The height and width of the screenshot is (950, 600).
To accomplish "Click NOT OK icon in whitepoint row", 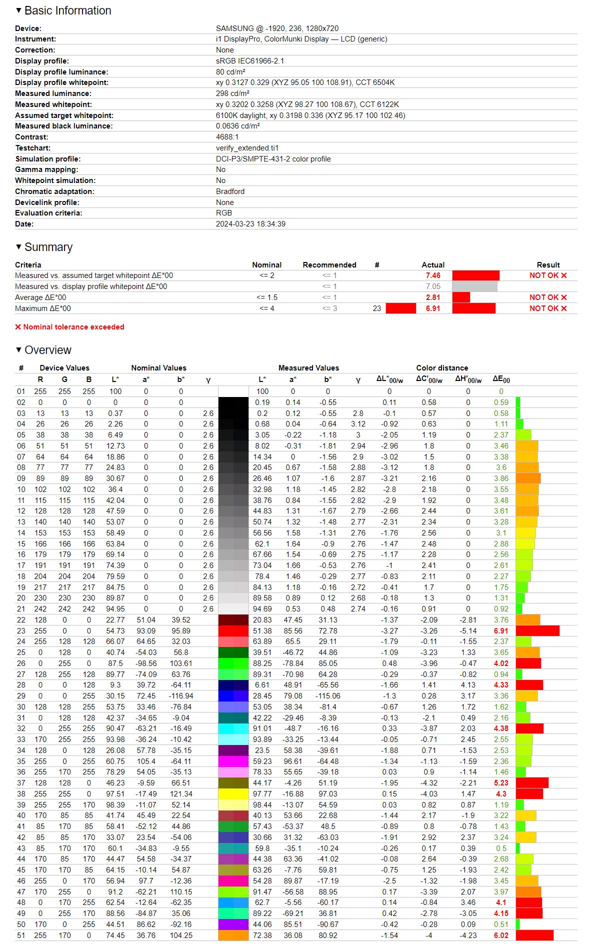I will [x=564, y=275].
